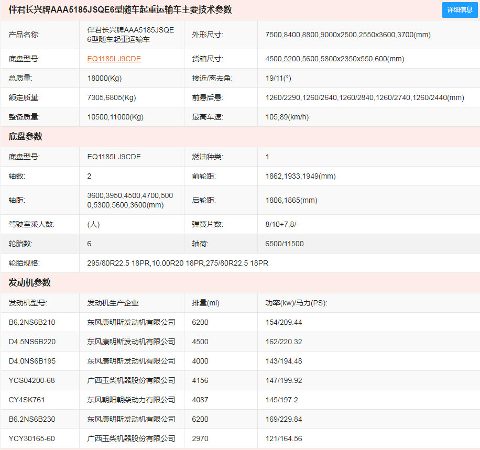
Task: Select tire count value 6
Action: [89, 244]
